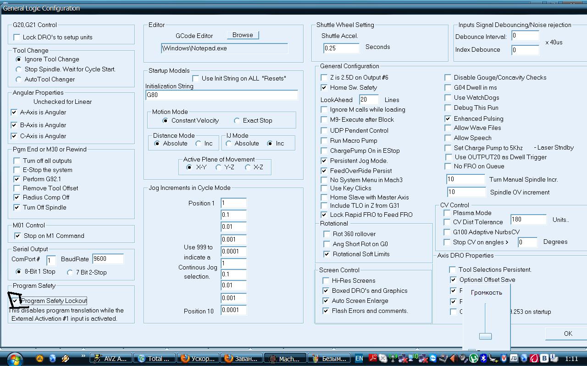Click the red shield V tray icon

(x=504, y=358)
